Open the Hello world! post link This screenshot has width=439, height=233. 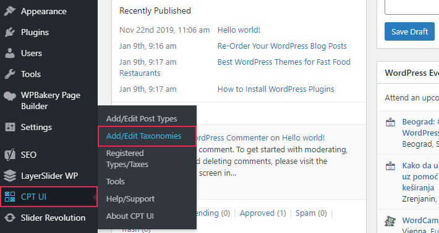pos(239,30)
